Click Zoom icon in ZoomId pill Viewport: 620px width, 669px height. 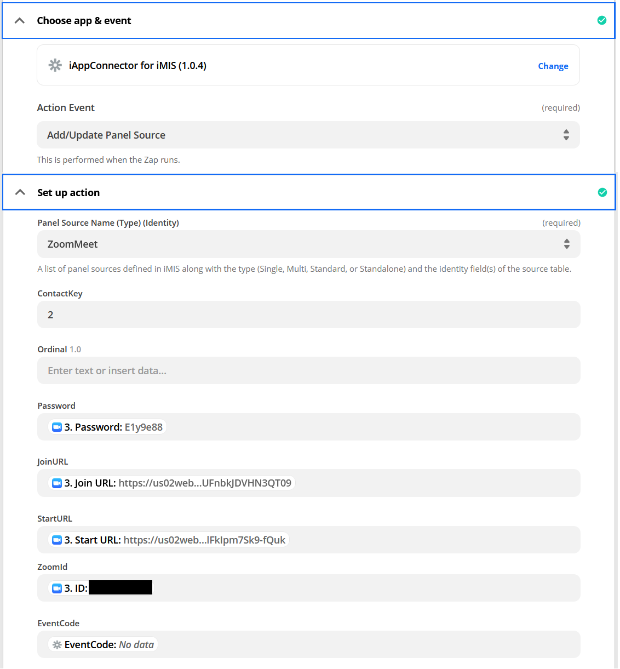point(56,588)
